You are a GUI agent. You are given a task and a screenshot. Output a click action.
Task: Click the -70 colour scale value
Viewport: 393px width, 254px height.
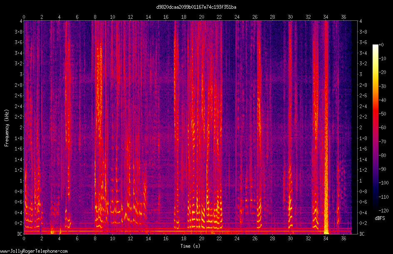tap(382, 142)
